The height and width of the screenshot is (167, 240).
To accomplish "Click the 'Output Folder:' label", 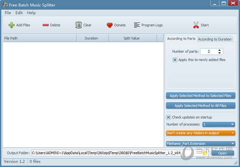I will tap(18, 153).
